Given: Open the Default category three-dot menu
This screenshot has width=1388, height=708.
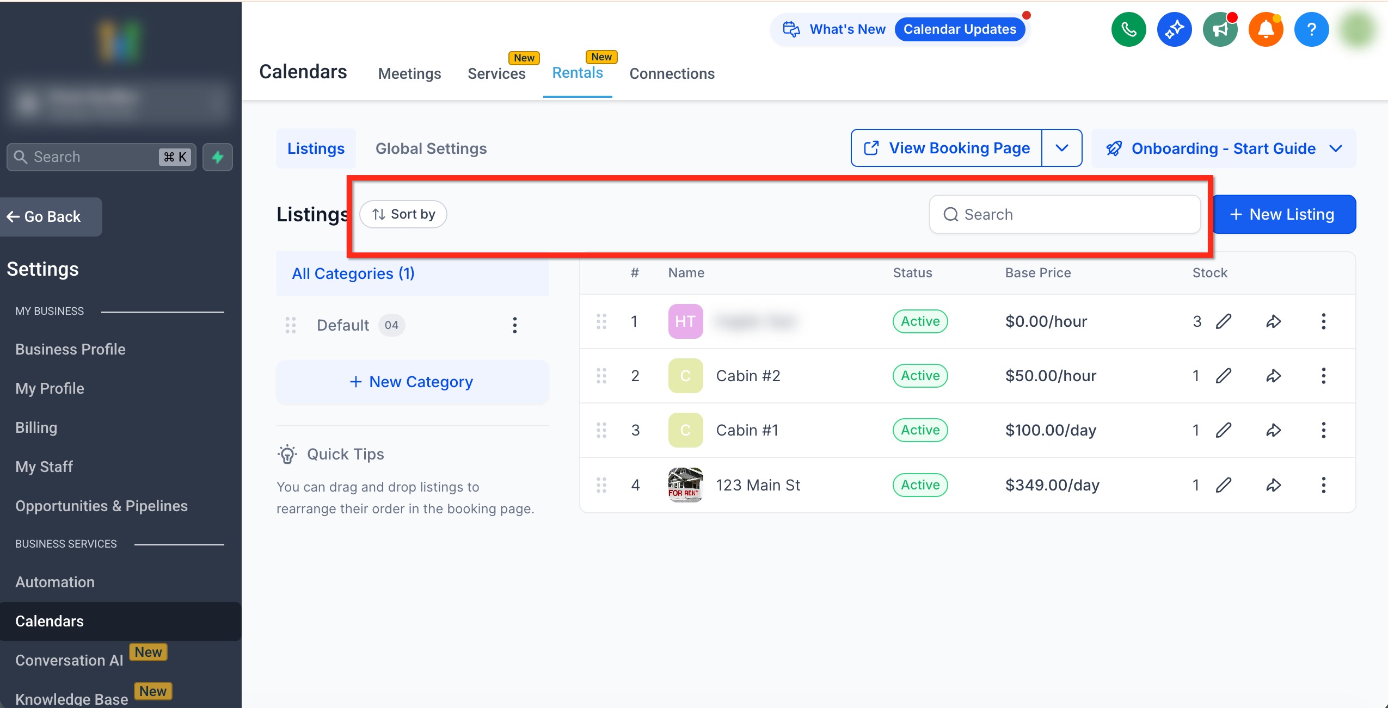Looking at the screenshot, I should (514, 325).
